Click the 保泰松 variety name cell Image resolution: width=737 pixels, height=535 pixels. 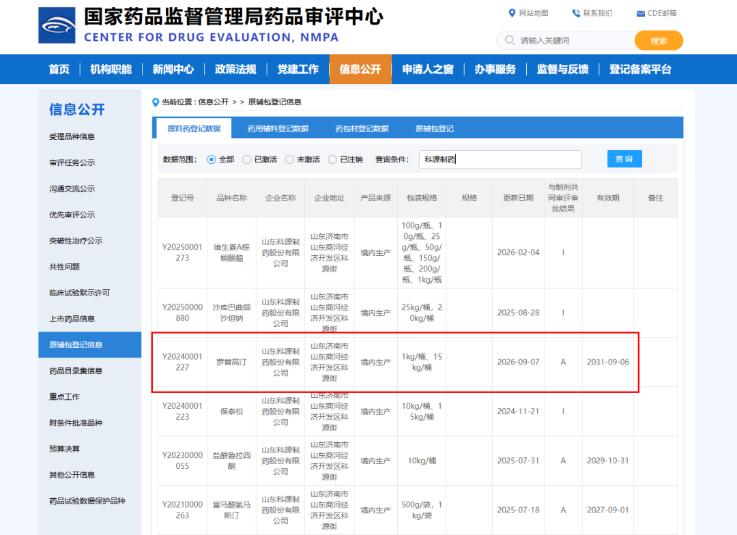pyautogui.click(x=232, y=411)
